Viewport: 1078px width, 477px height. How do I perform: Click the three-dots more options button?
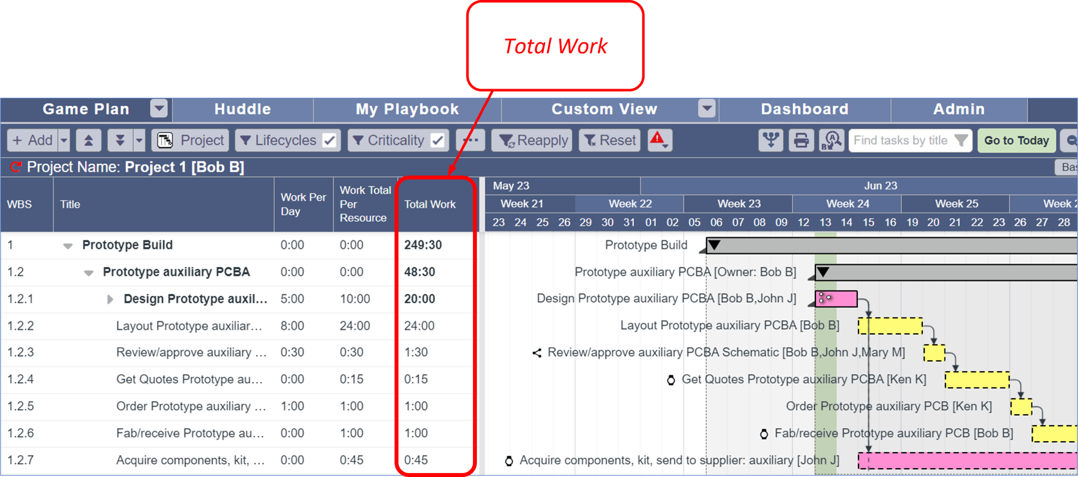click(471, 140)
